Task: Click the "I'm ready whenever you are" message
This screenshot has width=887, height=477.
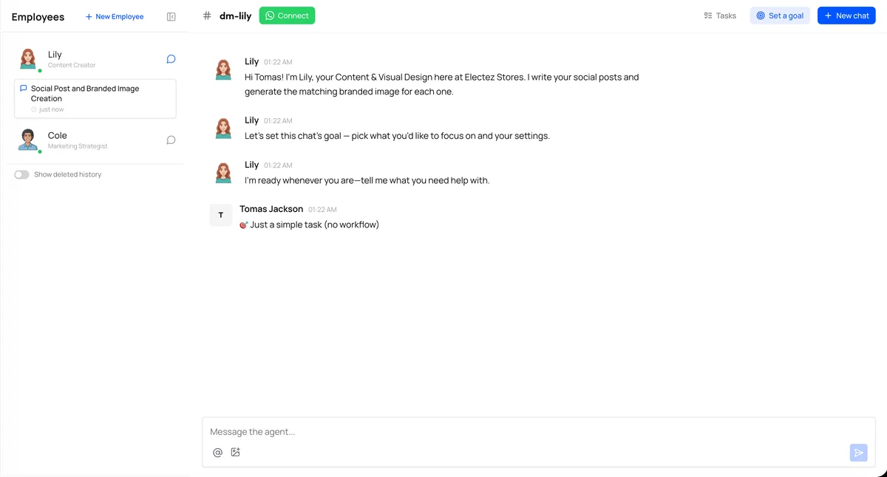Action: 367,180
